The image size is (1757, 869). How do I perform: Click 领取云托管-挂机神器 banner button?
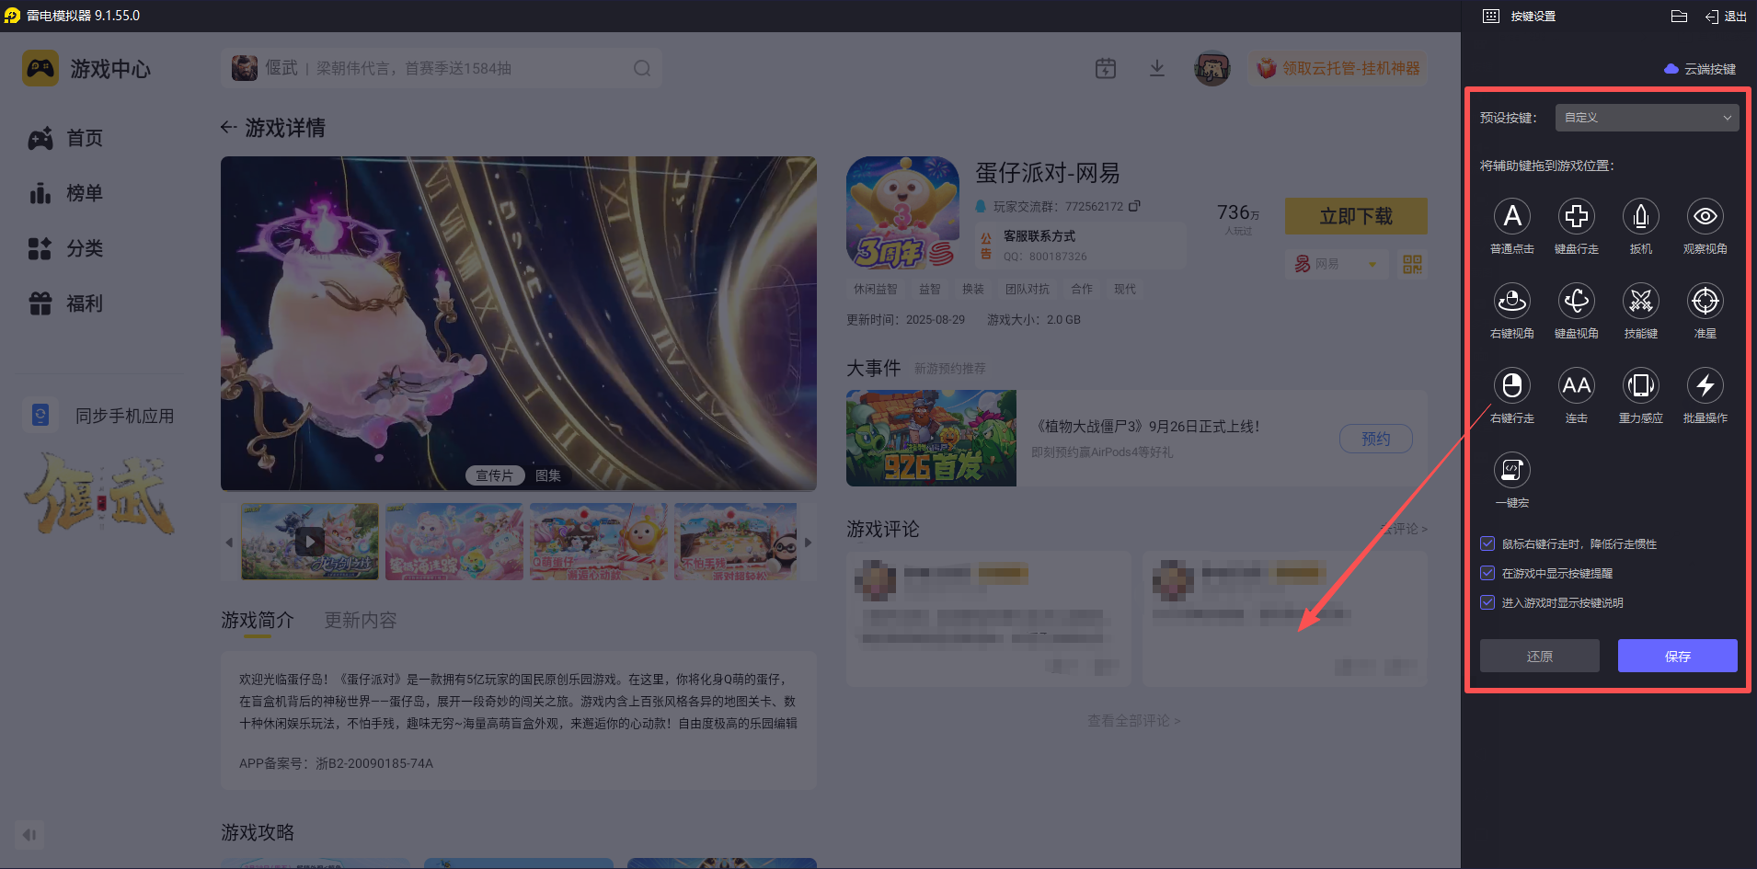1338,68
